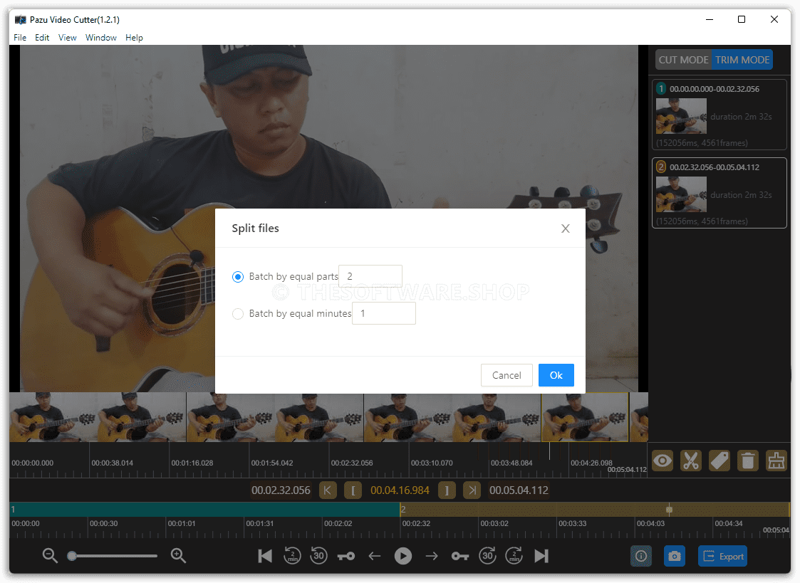
Task: Set segment end with the right bracket button
Action: pos(447,490)
